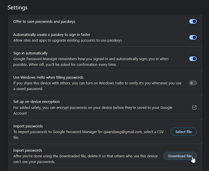The height and width of the screenshot is (171, 209).
Task: Click the 'Allow sites and apps to upgrade' description
Action: (x=68, y=40)
